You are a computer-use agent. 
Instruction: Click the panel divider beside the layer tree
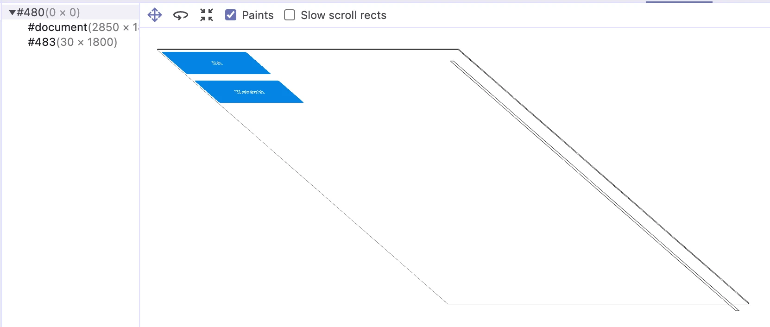(x=139, y=185)
